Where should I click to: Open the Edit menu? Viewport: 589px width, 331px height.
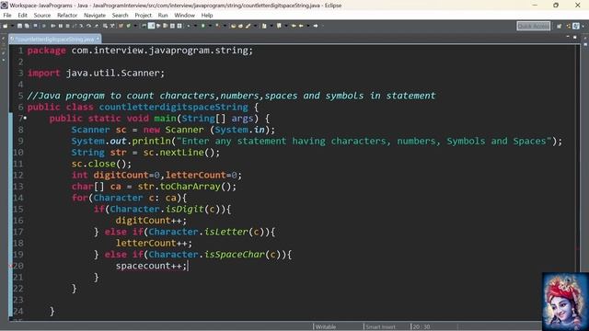(22, 16)
